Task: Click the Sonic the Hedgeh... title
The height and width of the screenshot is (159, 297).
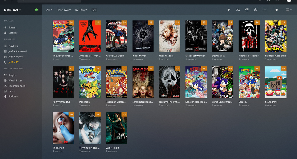Action: 196,102
